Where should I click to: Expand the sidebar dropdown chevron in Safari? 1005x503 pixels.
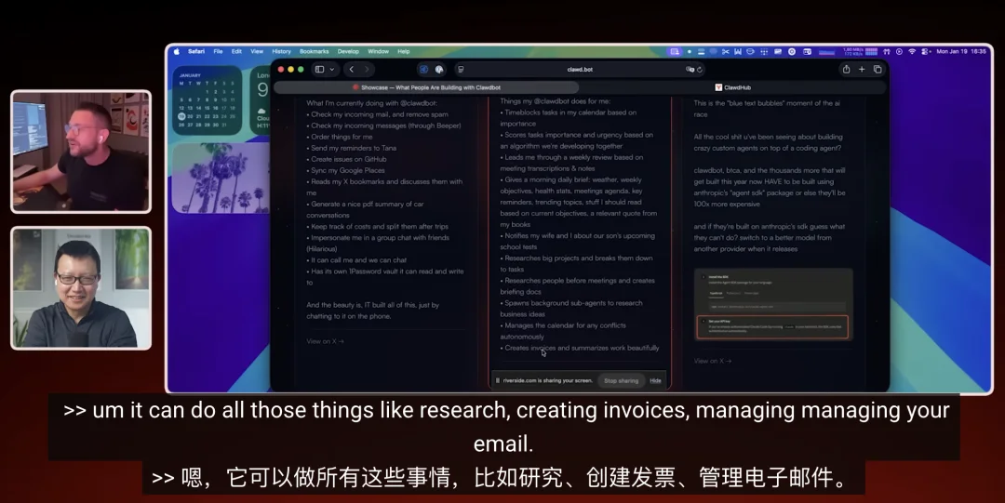click(x=331, y=69)
